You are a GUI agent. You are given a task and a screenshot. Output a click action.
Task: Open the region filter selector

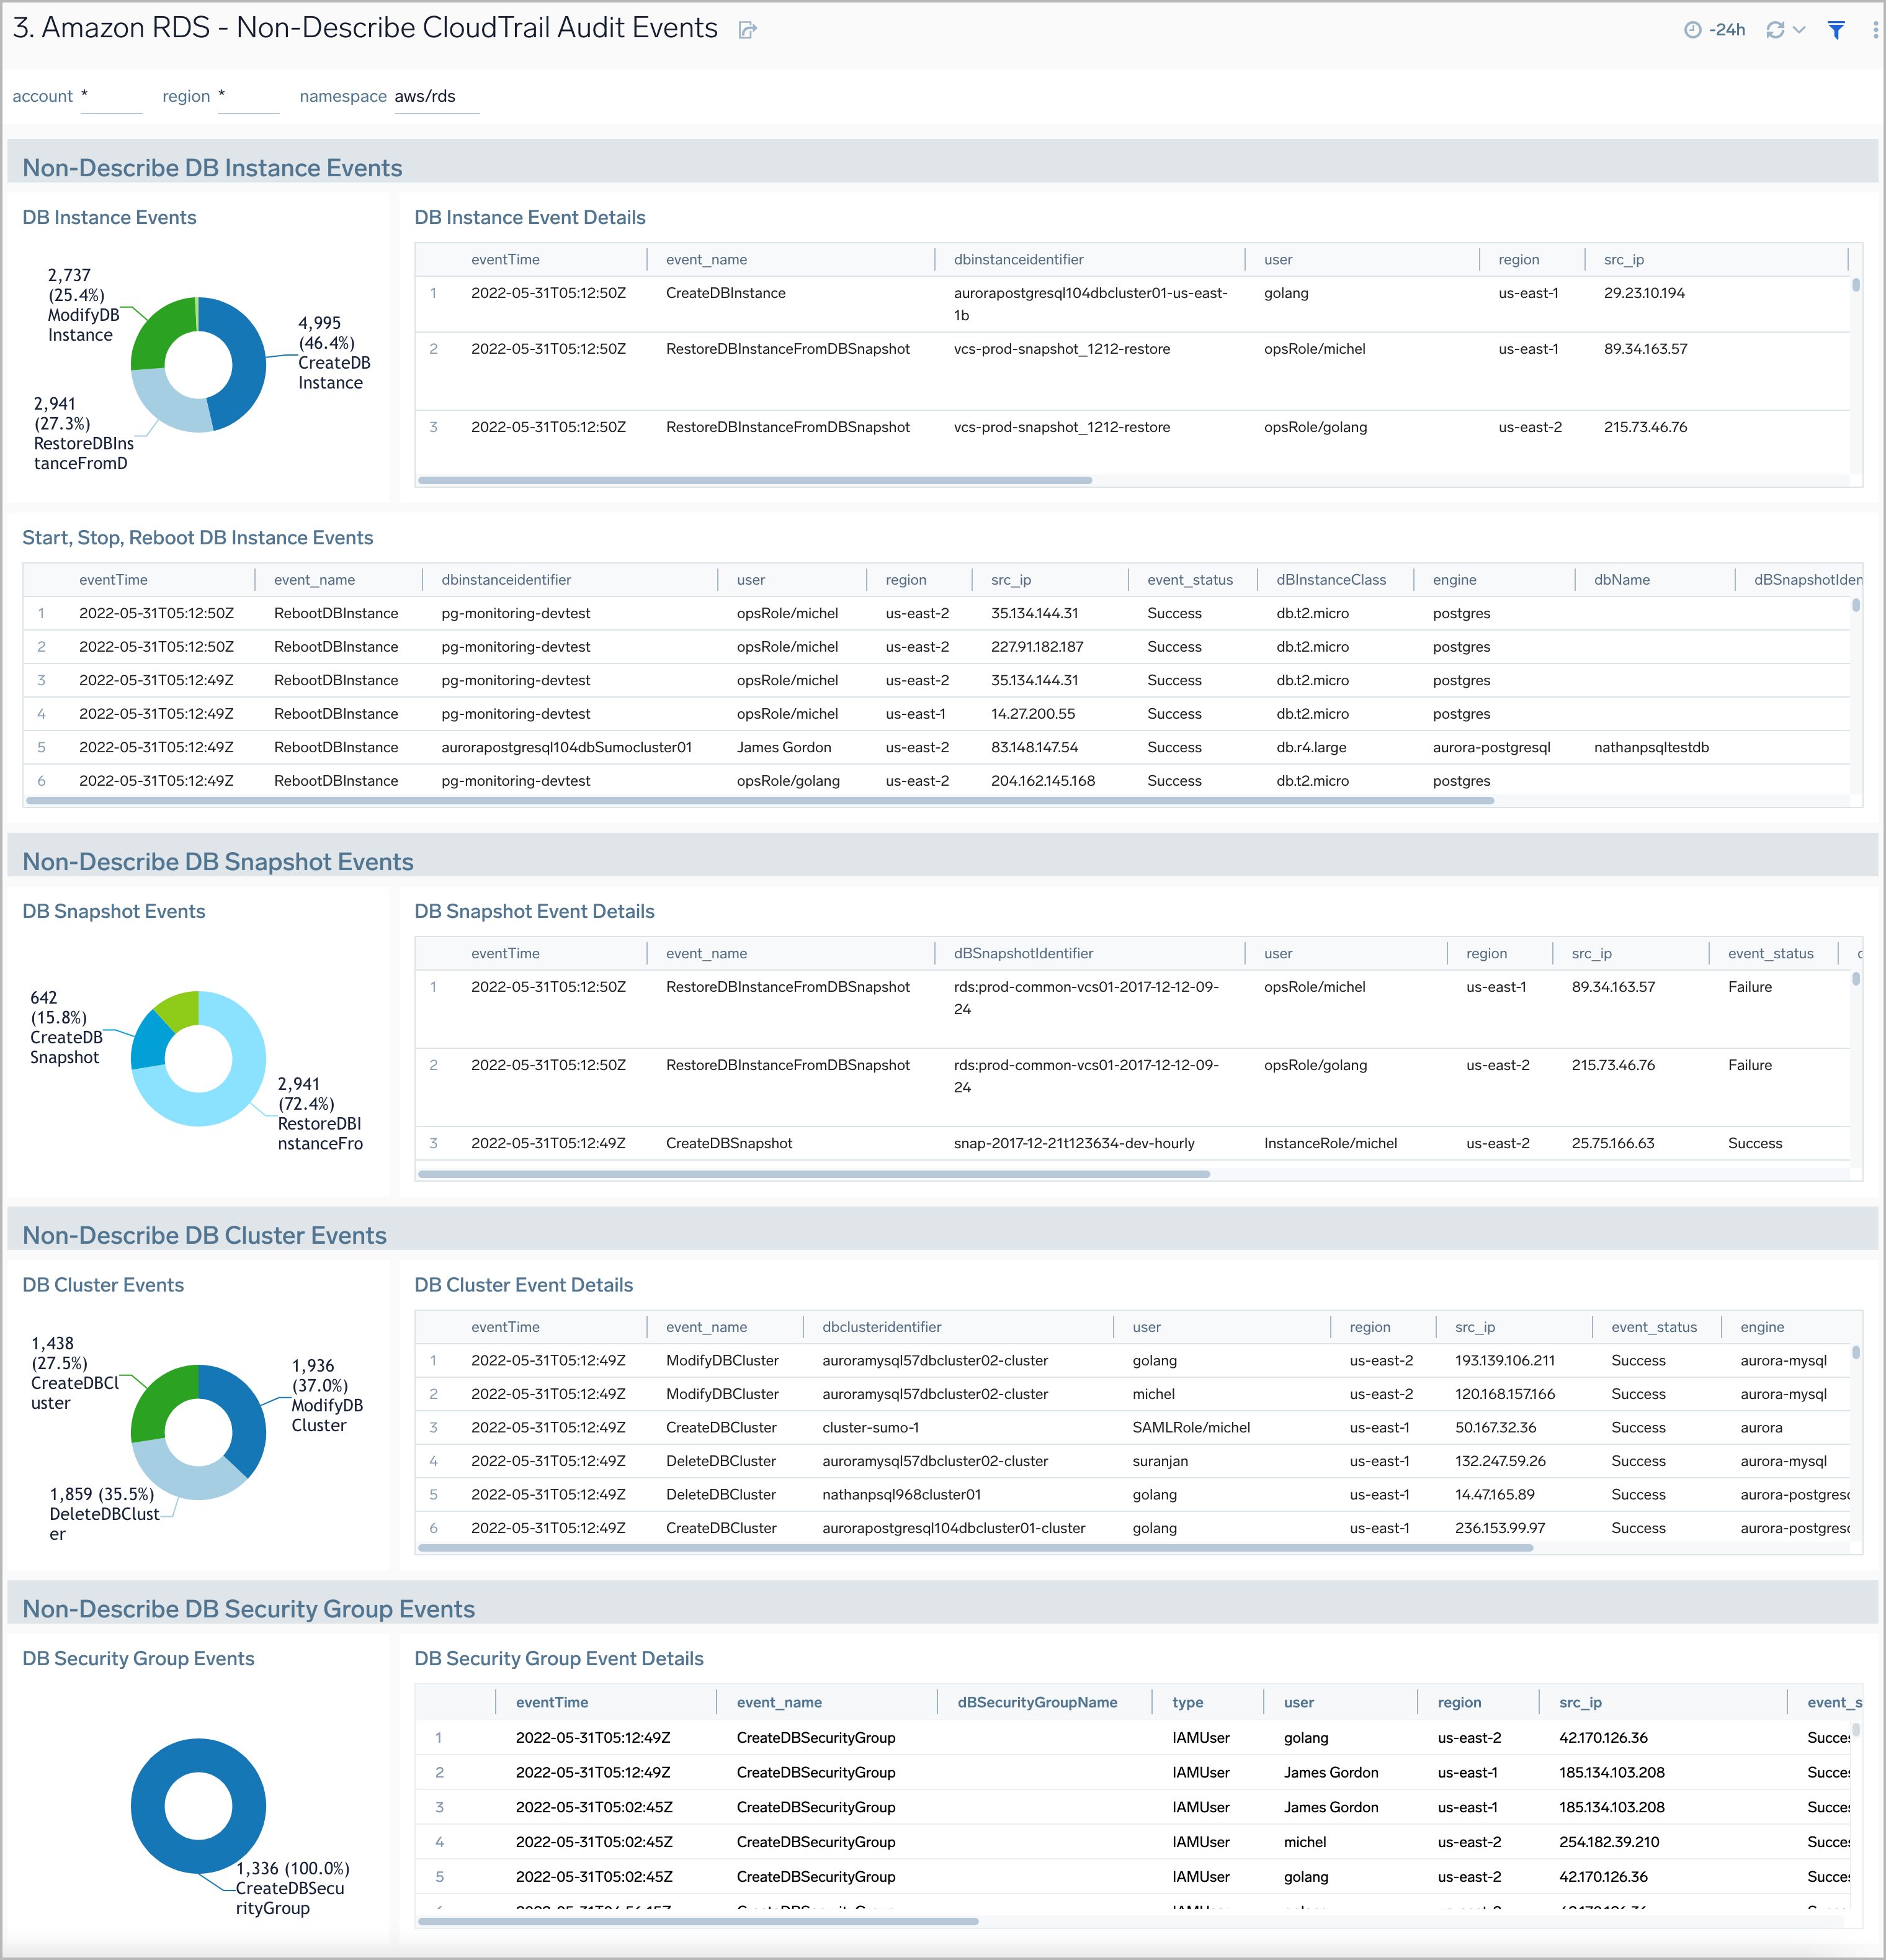point(248,97)
